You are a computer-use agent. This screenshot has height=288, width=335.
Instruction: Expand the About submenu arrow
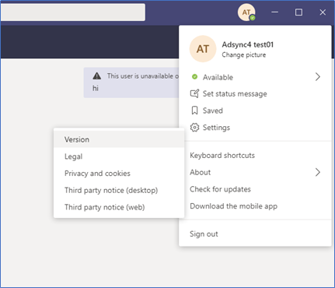tap(318, 172)
